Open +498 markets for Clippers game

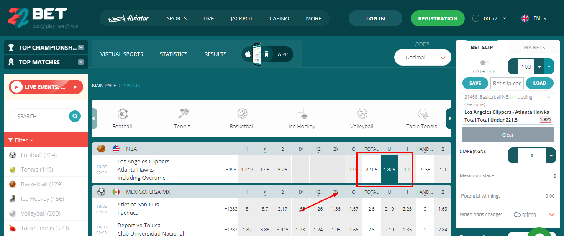click(x=231, y=170)
